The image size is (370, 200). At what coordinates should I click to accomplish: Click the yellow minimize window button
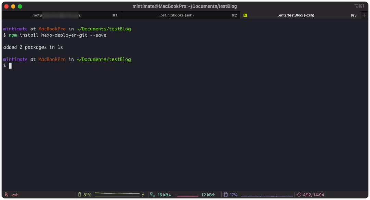[x=13, y=6]
